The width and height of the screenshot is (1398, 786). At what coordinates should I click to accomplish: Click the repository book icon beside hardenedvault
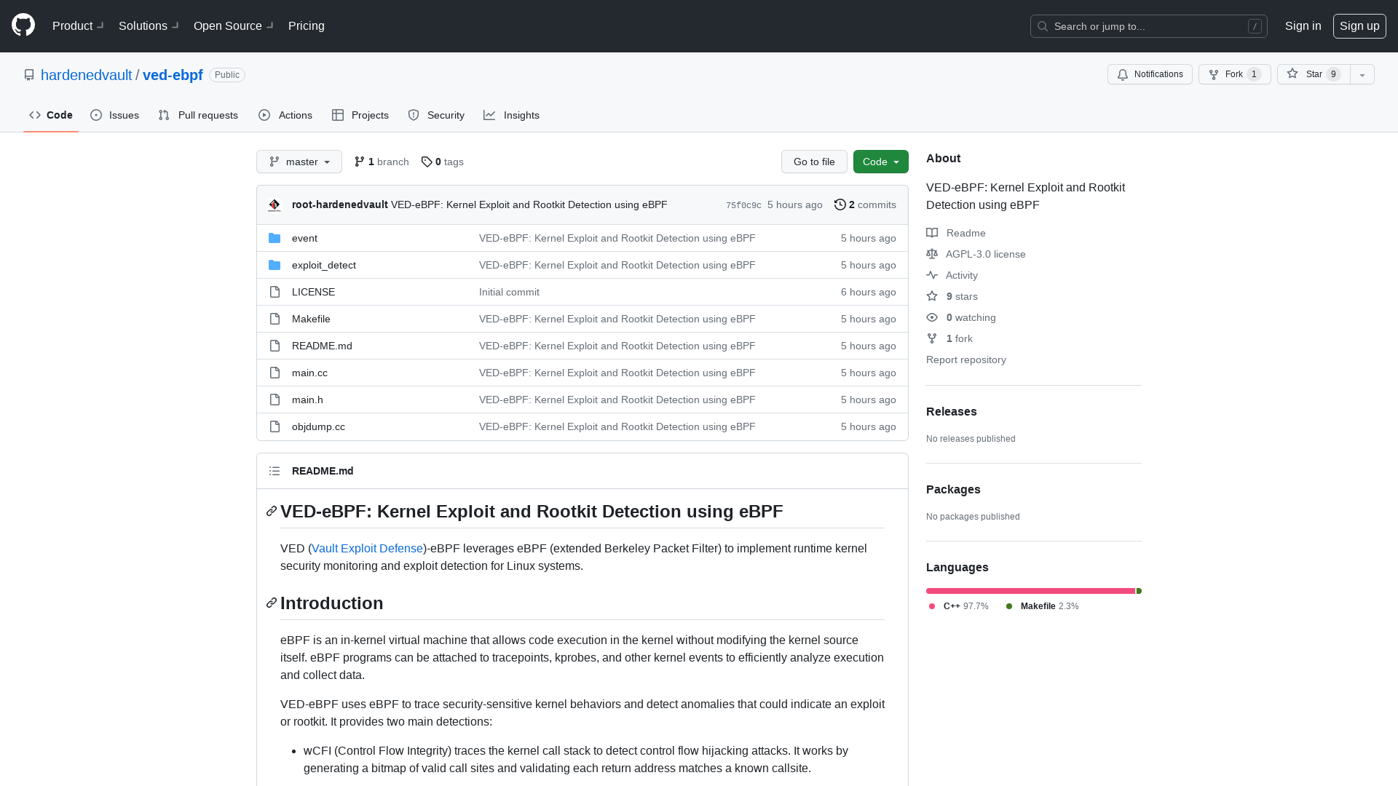pyautogui.click(x=29, y=75)
